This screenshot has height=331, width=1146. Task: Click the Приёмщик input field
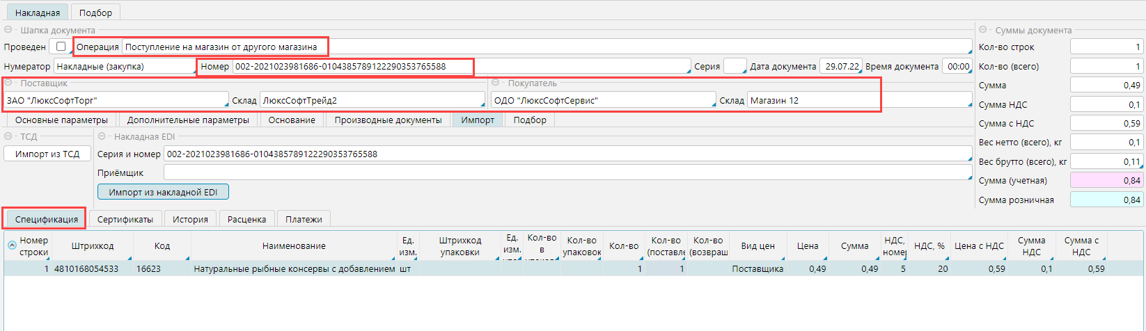[567, 172]
